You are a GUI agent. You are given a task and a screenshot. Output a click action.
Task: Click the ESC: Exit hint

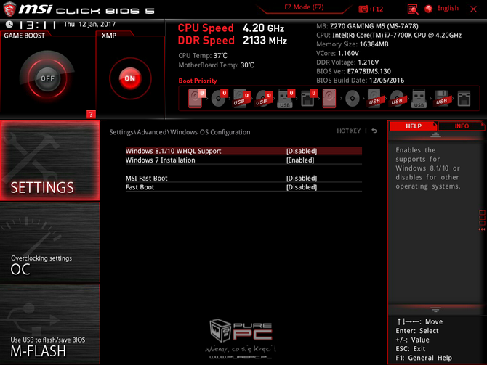(x=410, y=349)
